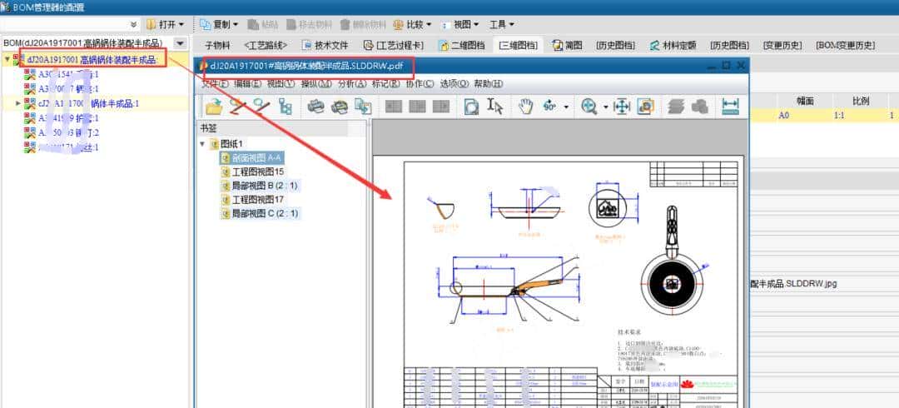
Task: Select the 工程图视图17 bookmark
Action: [x=251, y=200]
